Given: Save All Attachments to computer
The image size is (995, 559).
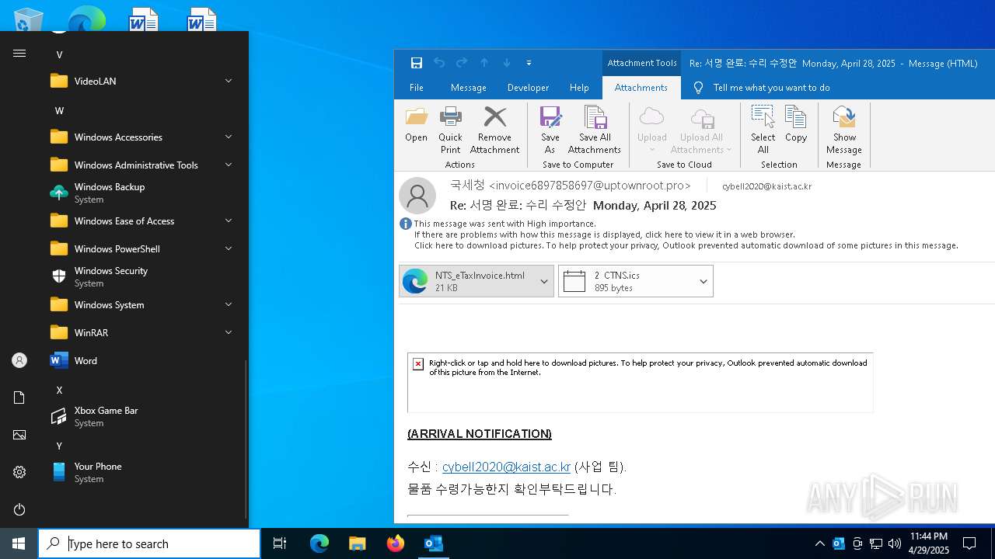Looking at the screenshot, I should (x=595, y=130).
